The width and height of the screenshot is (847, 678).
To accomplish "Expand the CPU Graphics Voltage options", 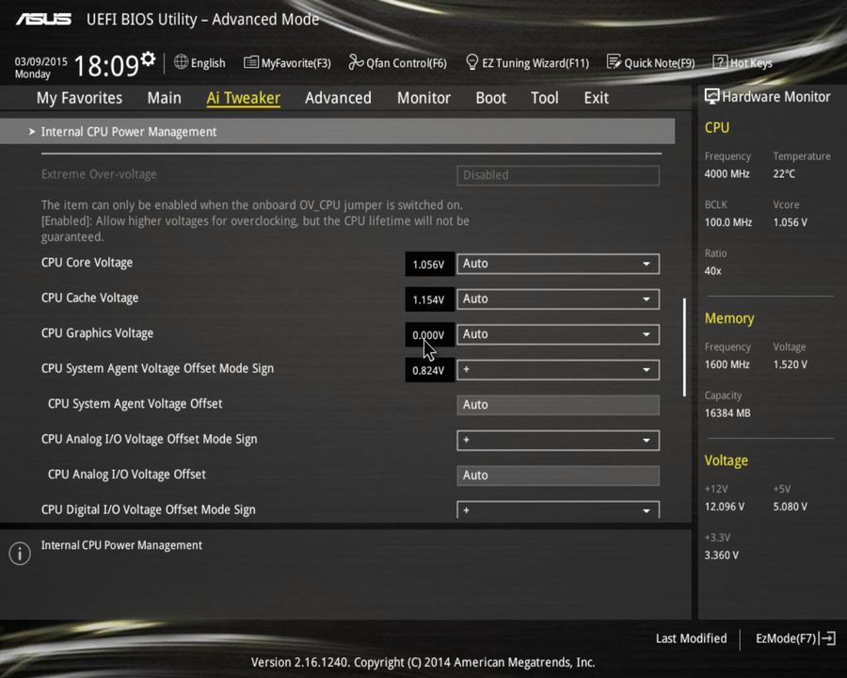I will click(x=558, y=334).
